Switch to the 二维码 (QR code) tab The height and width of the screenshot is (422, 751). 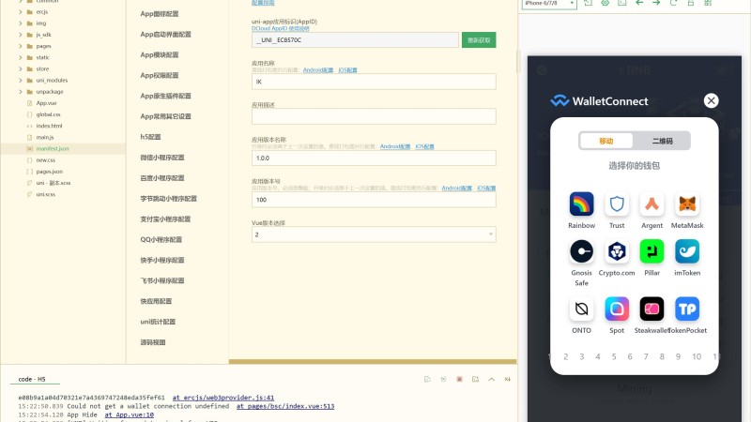662,141
